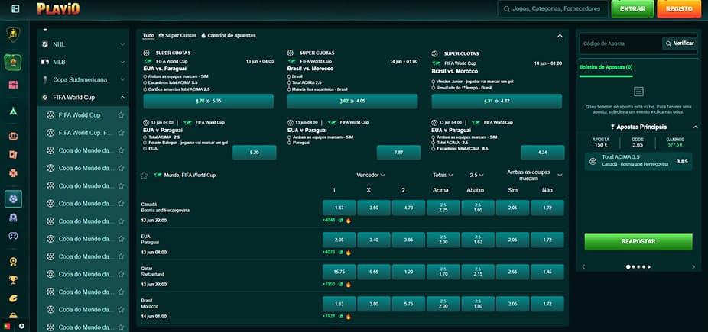The width and height of the screenshot is (708, 332).
Task: Click the Copa Sudamericana trophy icon
Action: pyautogui.click(x=44, y=79)
